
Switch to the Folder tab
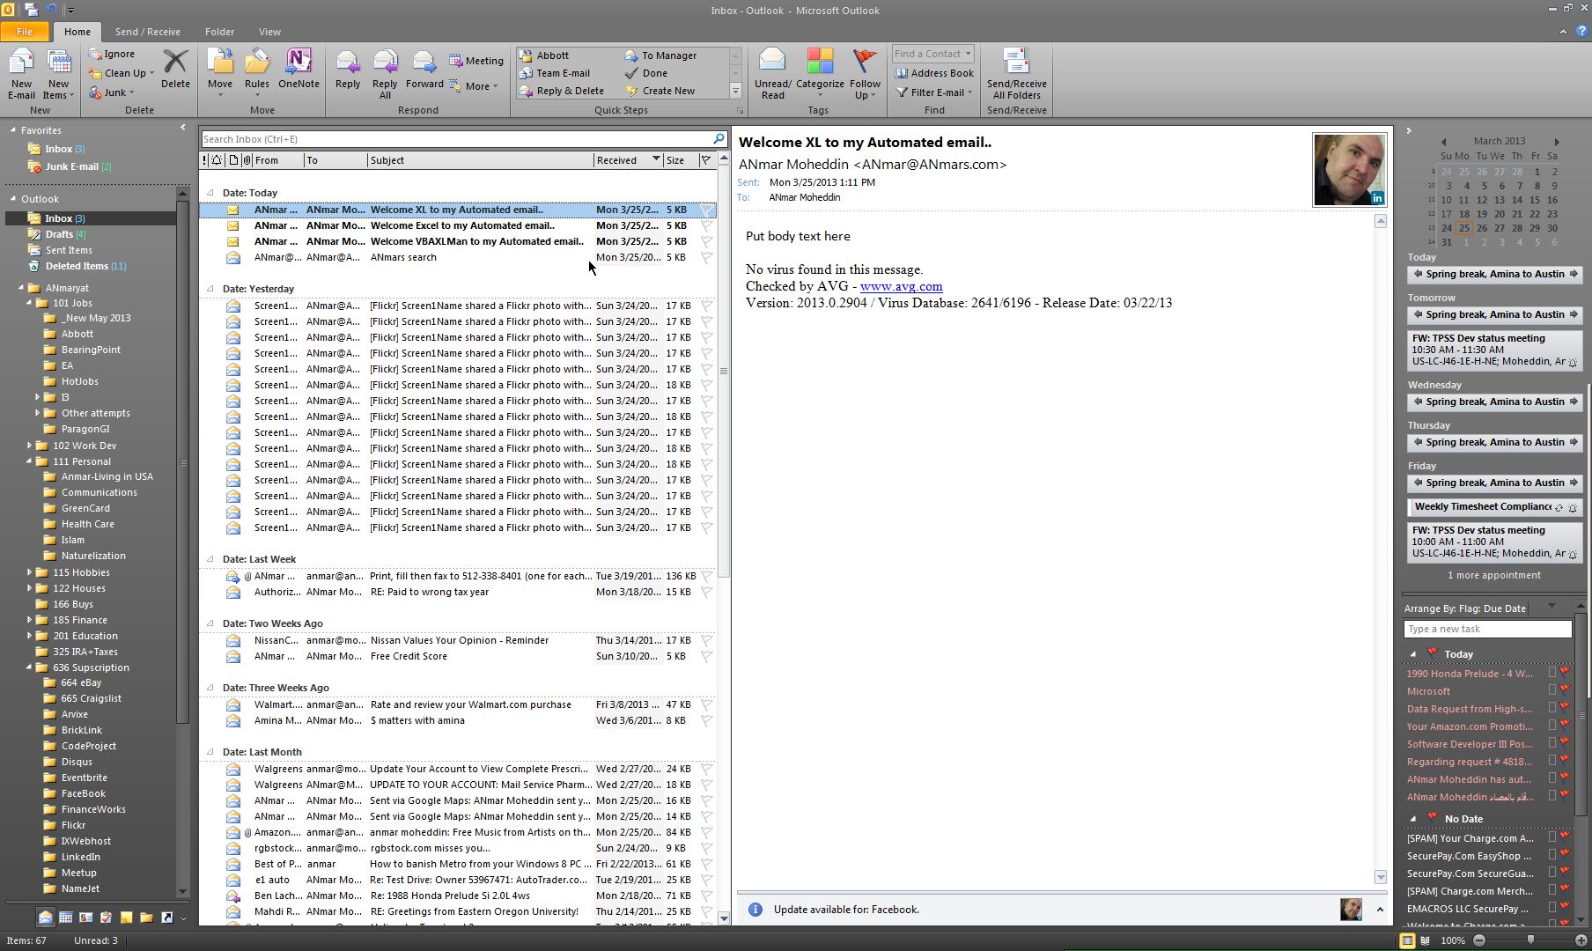[x=219, y=32]
